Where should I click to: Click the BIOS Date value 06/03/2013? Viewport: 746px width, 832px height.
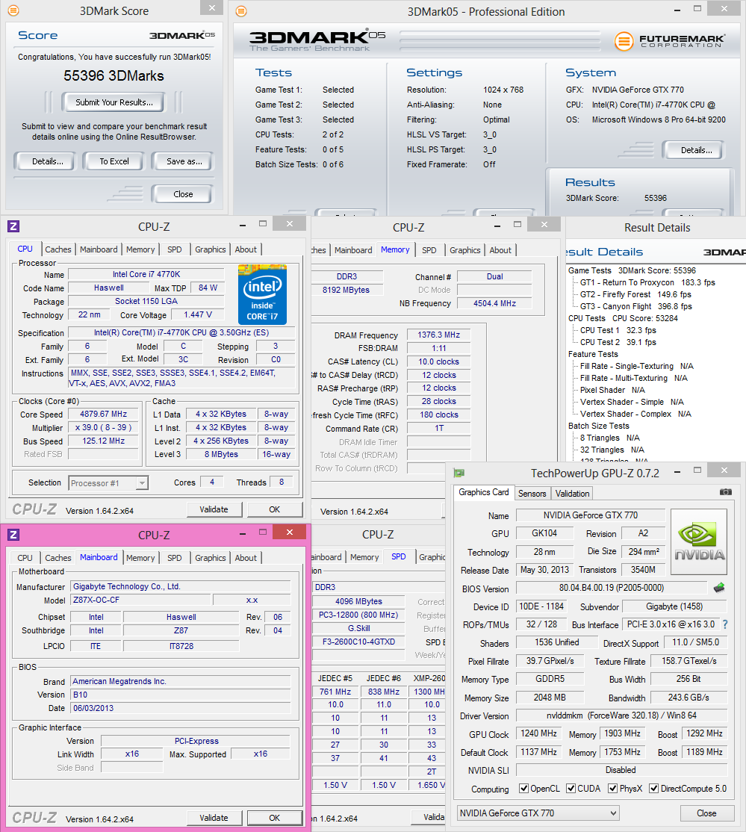[181, 708]
